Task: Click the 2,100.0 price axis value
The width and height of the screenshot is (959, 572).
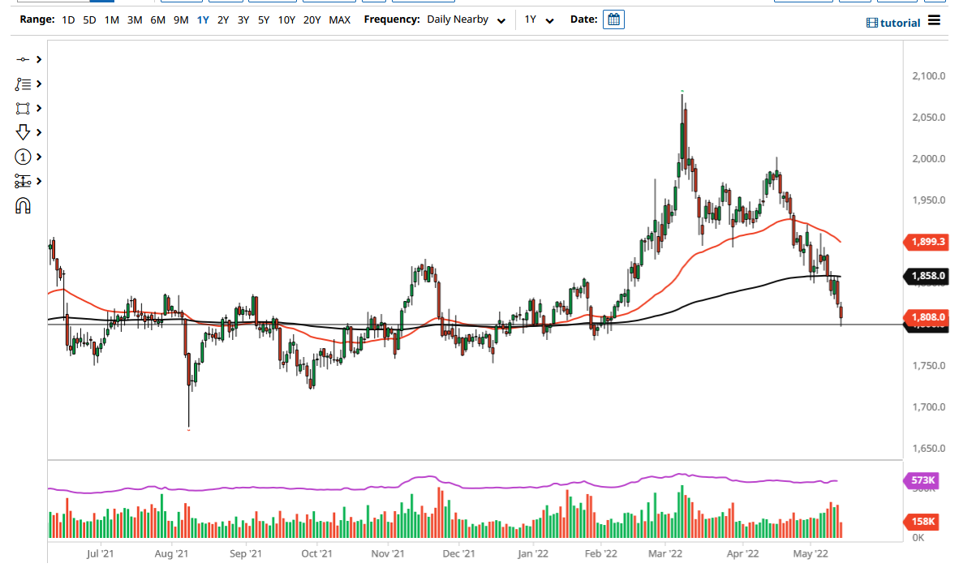Action: (x=928, y=75)
